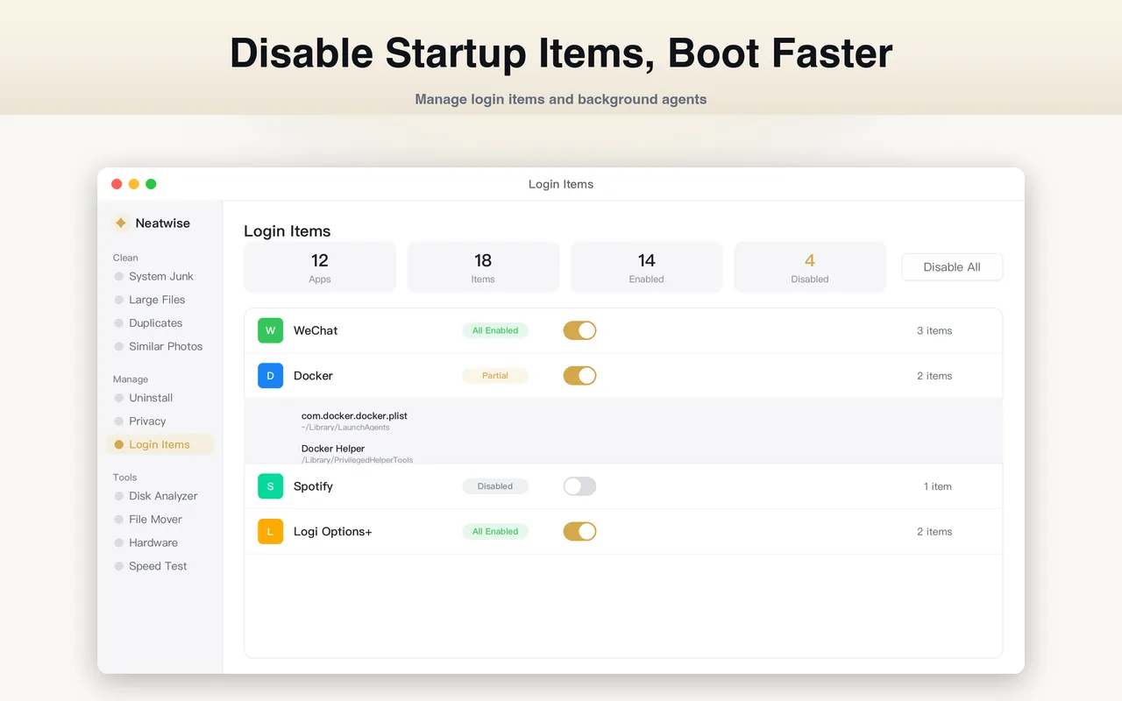Image resolution: width=1122 pixels, height=701 pixels.
Task: Click the /Library/PrivilegedHelperTools path
Action: click(x=357, y=459)
